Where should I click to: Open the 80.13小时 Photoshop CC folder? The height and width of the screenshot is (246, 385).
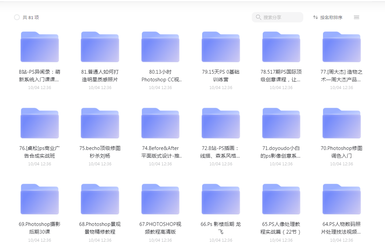click(160, 47)
